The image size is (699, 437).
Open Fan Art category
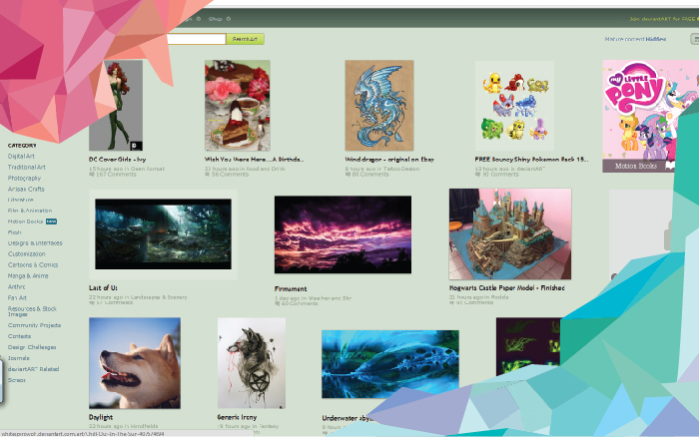click(x=17, y=298)
